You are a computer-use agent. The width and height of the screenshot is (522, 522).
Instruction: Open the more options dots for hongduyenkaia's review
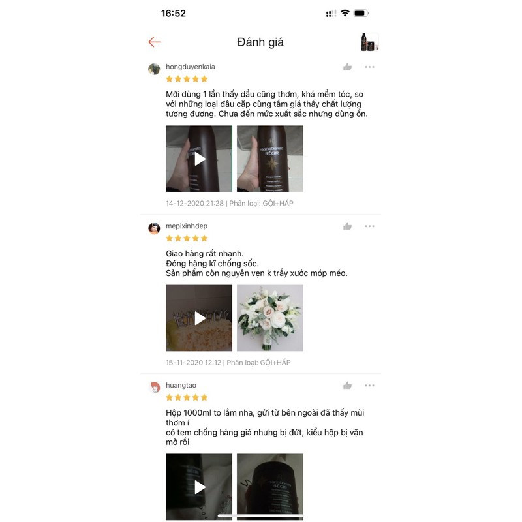pyautogui.click(x=369, y=67)
